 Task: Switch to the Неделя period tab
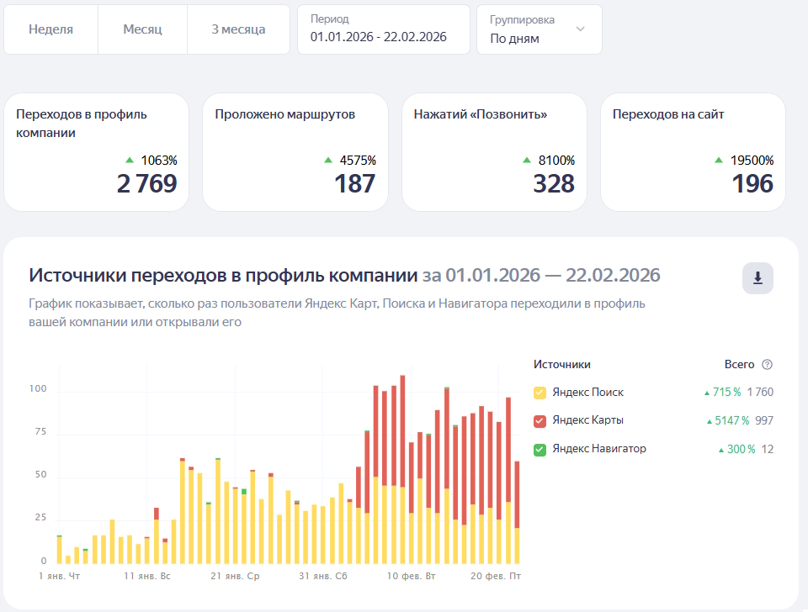pos(51,29)
